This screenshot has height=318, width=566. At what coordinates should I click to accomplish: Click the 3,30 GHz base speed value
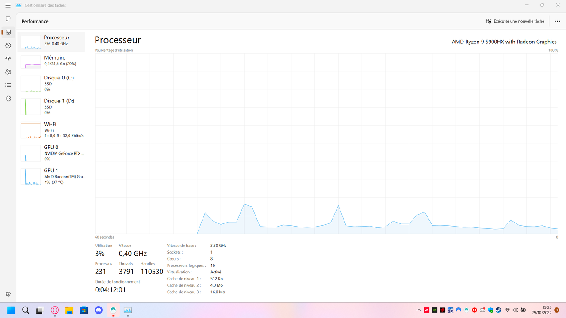218,246
